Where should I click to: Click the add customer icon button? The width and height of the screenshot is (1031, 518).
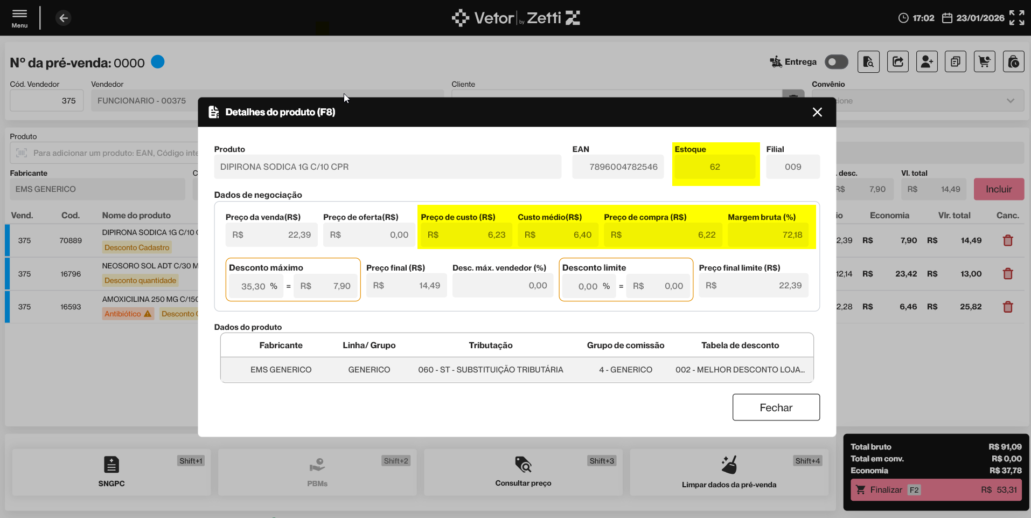pyautogui.click(x=926, y=62)
